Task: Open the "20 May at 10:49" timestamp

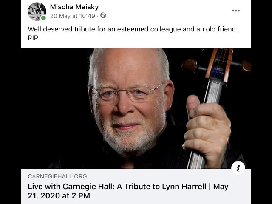Action: point(72,16)
